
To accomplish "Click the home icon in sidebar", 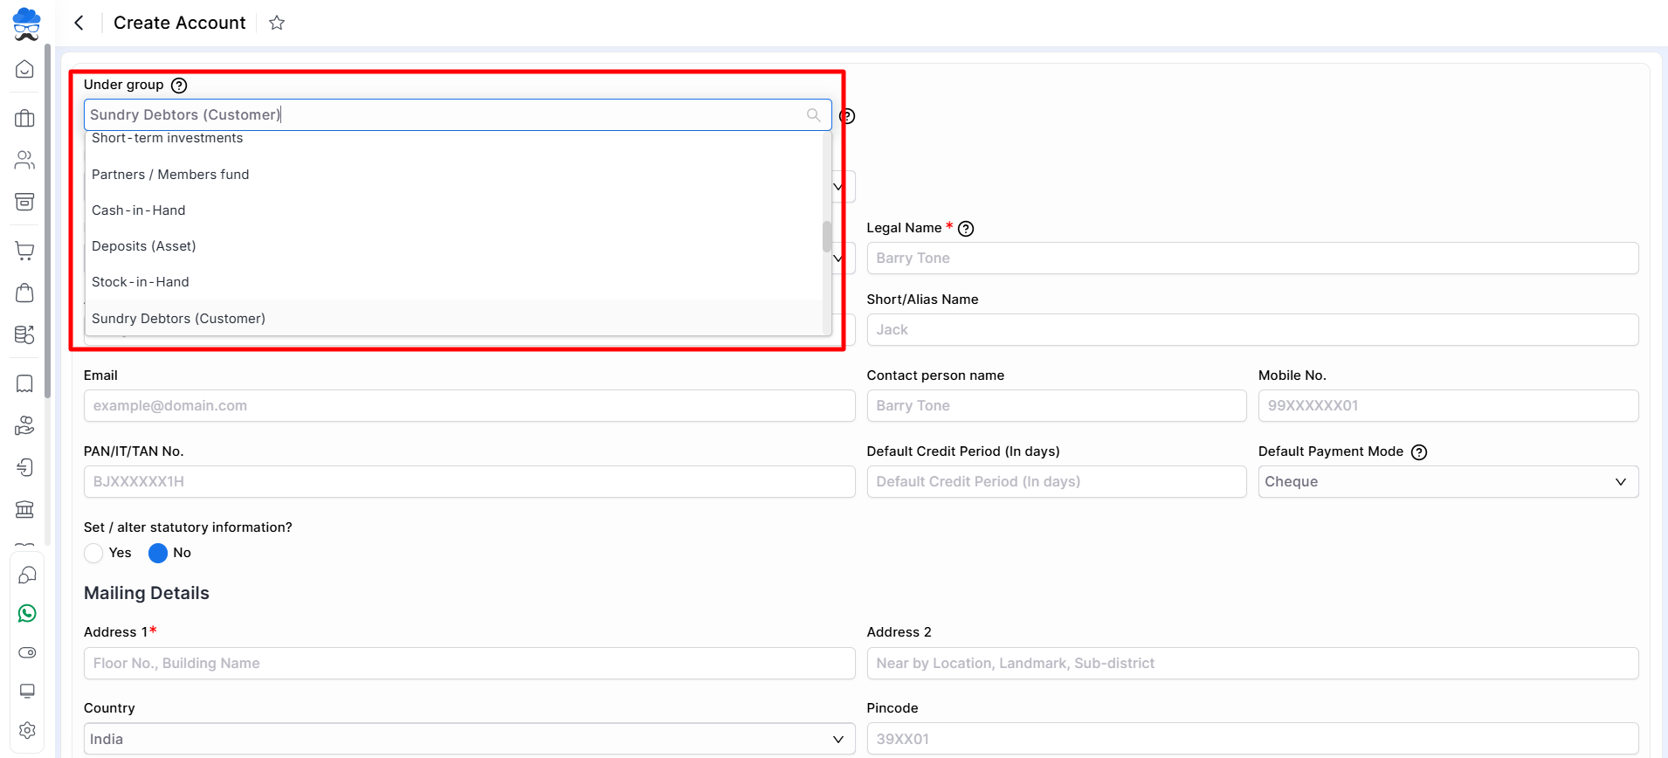I will 24,69.
